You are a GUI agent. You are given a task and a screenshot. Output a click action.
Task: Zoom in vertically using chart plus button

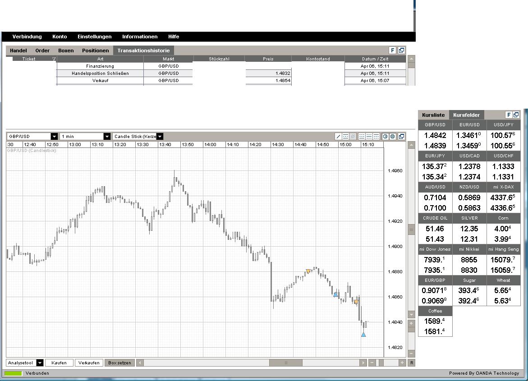(x=411, y=323)
